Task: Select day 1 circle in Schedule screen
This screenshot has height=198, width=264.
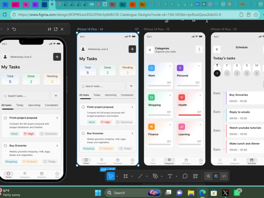Action: 217,73
